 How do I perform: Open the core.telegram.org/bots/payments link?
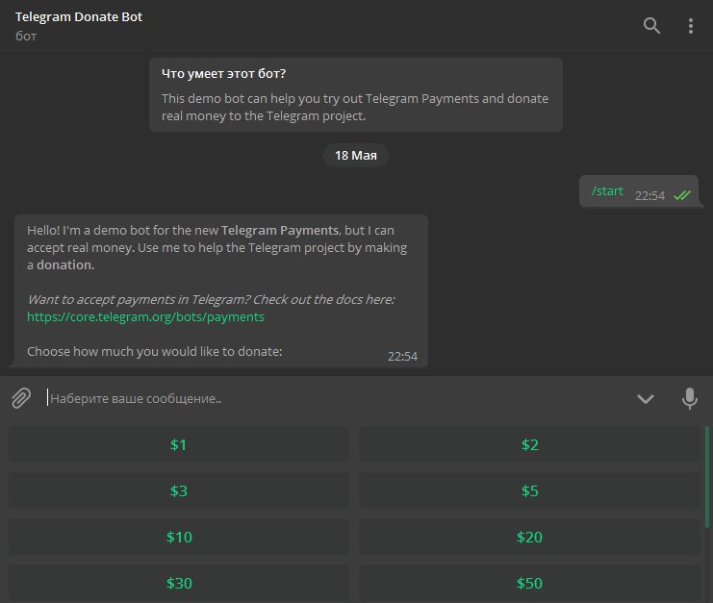[145, 316]
